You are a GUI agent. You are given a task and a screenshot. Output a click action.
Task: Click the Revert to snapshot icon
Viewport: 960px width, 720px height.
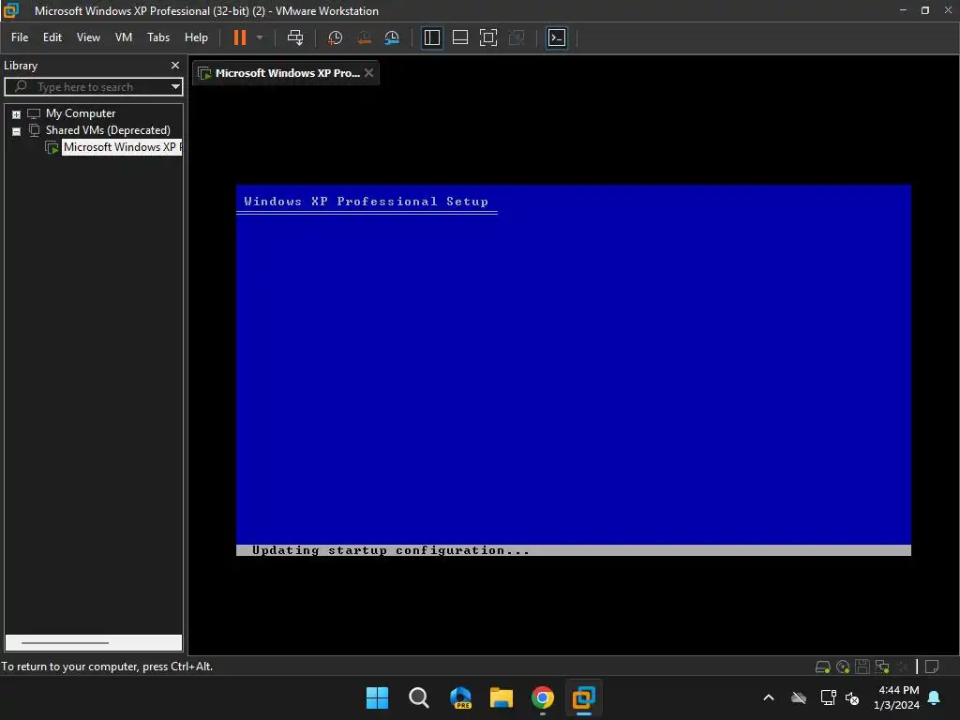pos(364,37)
